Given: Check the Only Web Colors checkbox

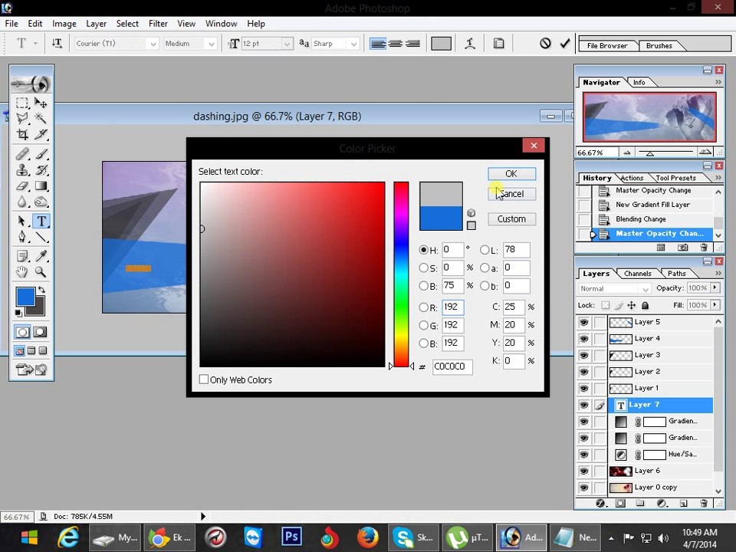Looking at the screenshot, I should (x=204, y=379).
